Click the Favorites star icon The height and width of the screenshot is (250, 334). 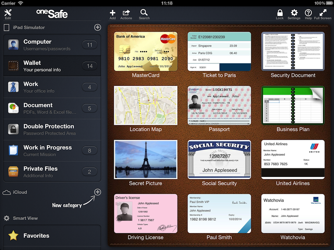(13, 236)
